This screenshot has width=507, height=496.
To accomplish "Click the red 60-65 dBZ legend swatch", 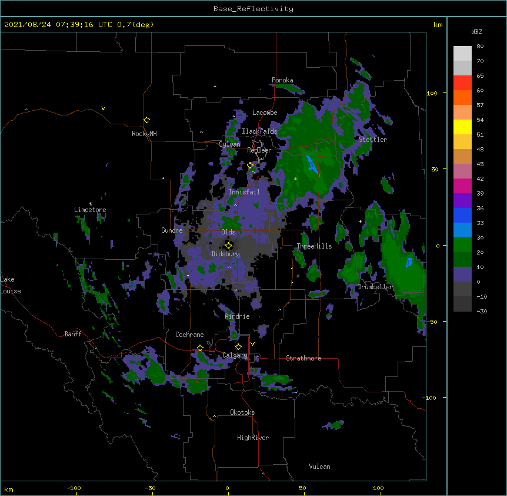I will (x=462, y=83).
